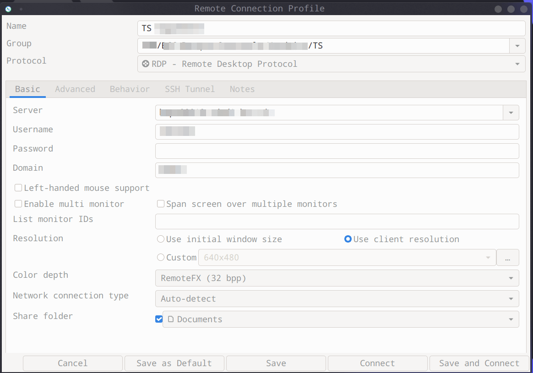533x373 pixels.
Task: Expand the Server history dropdown
Action: coord(511,113)
